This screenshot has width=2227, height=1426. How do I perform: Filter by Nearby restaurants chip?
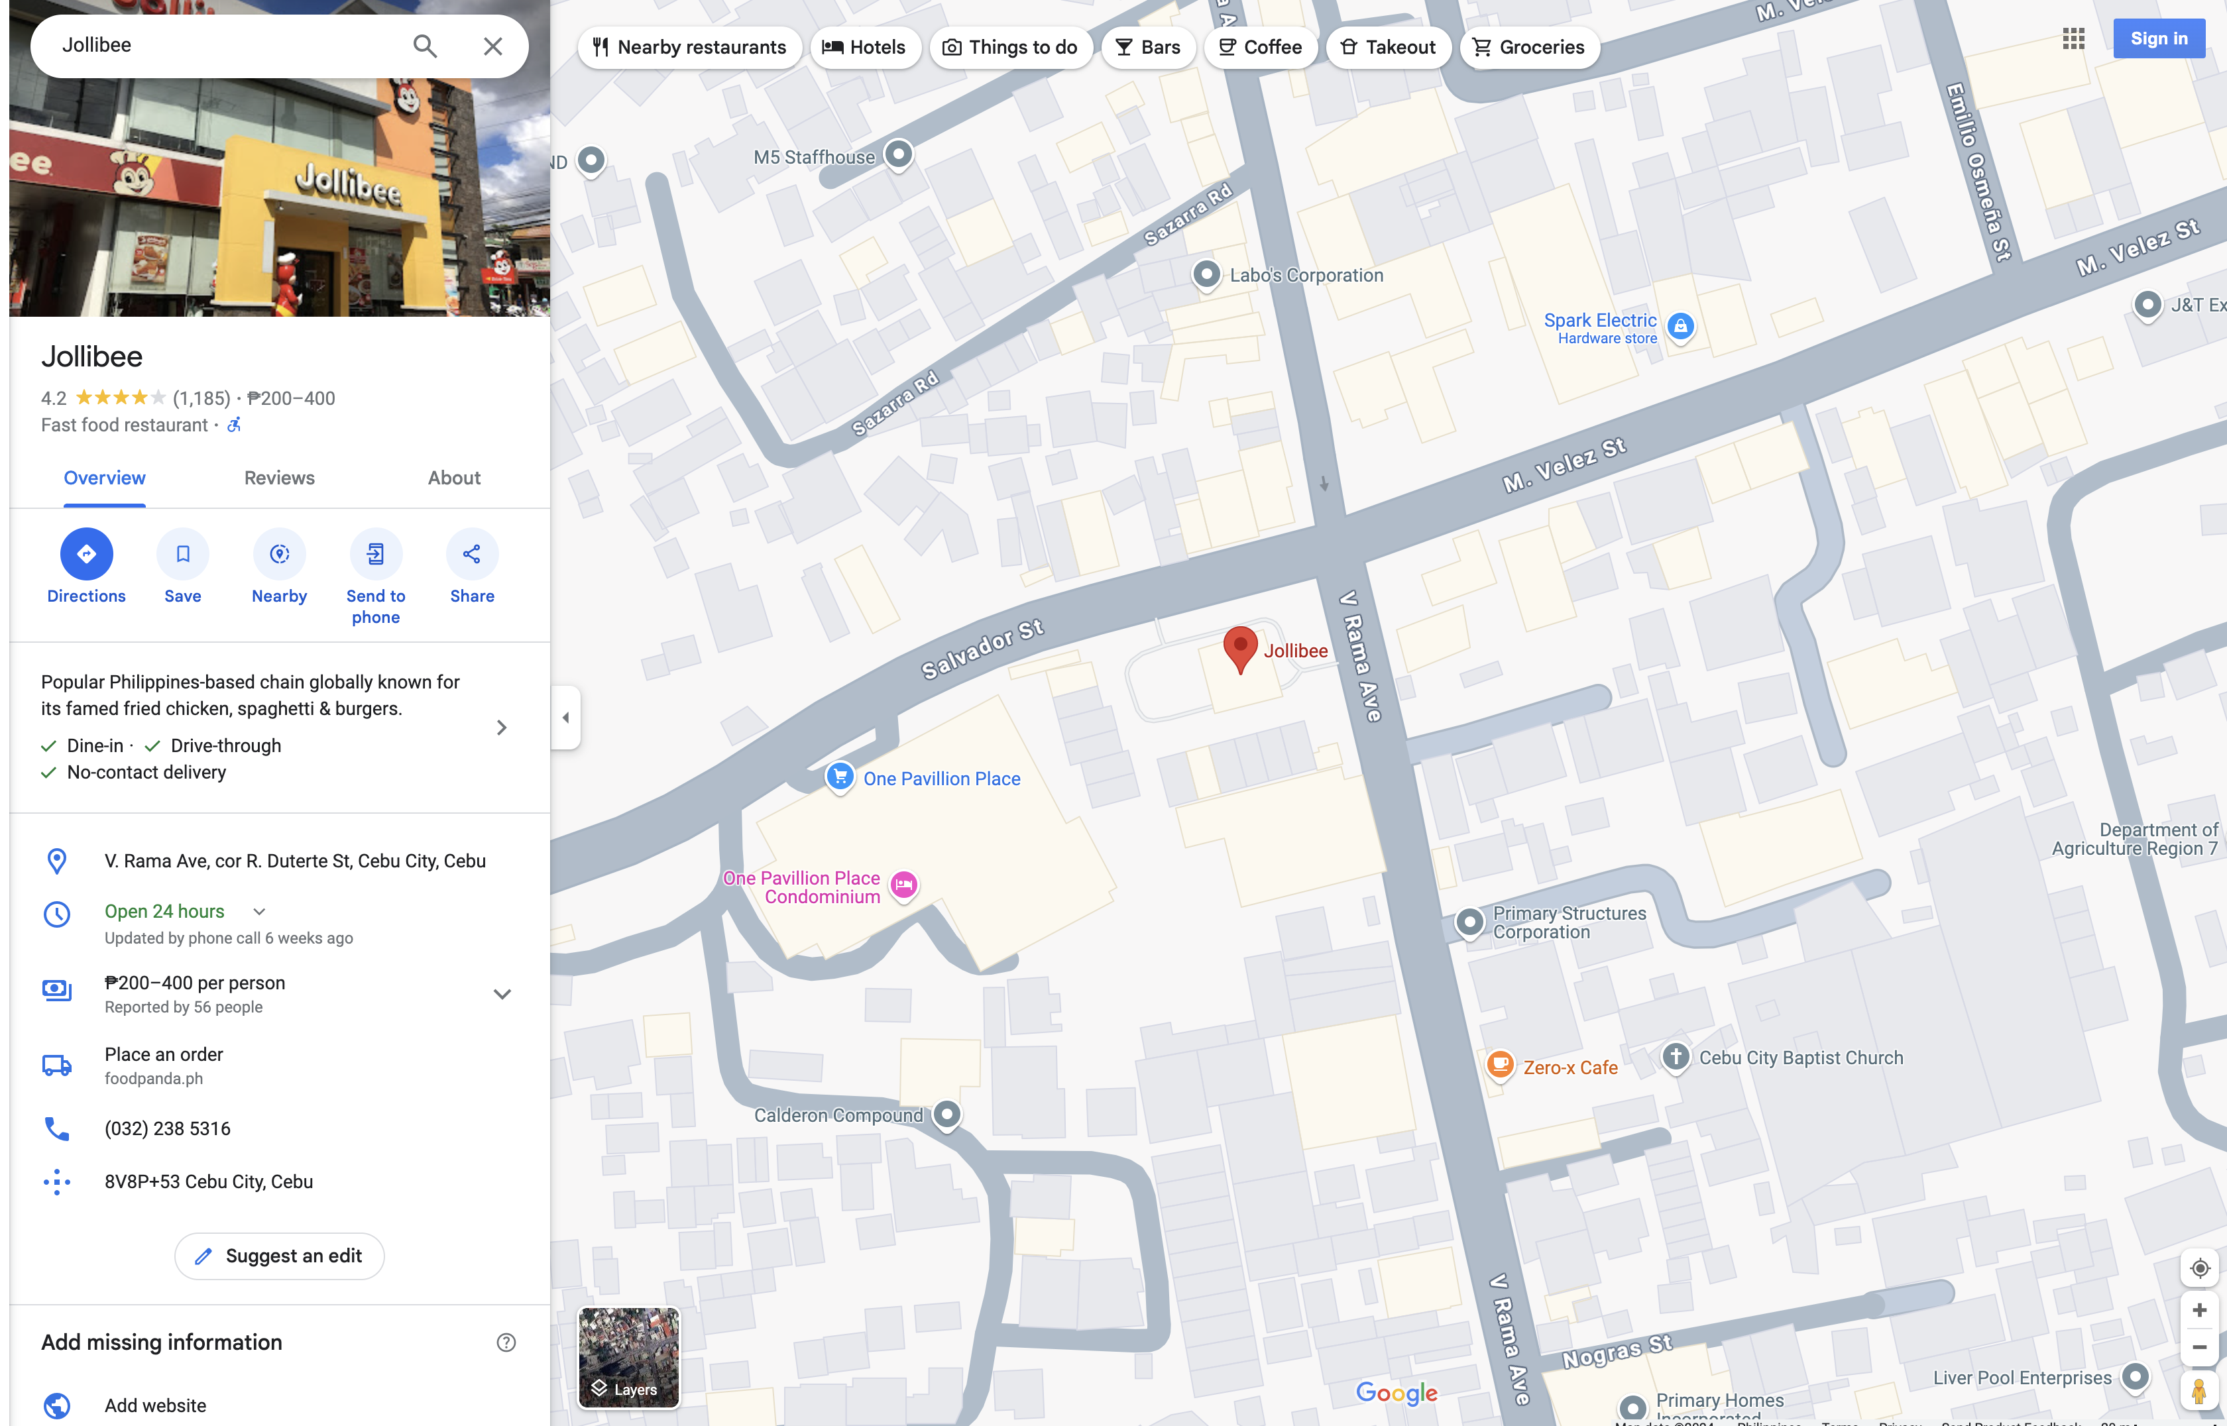click(x=690, y=47)
